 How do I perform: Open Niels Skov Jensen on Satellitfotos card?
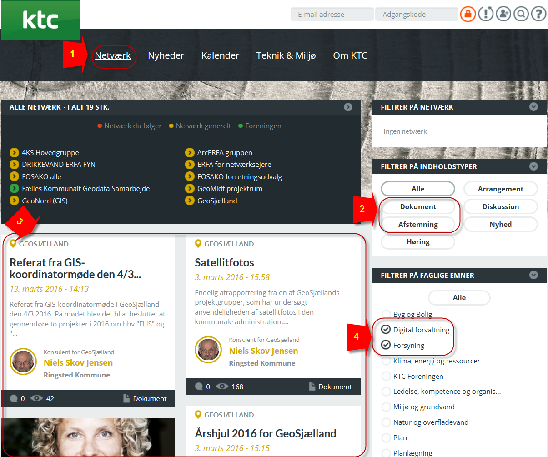click(x=263, y=351)
